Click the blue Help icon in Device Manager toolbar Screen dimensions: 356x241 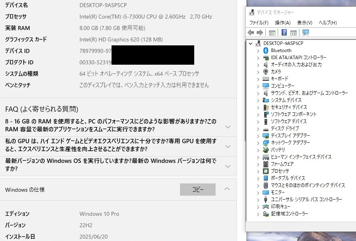pyautogui.click(x=284, y=32)
